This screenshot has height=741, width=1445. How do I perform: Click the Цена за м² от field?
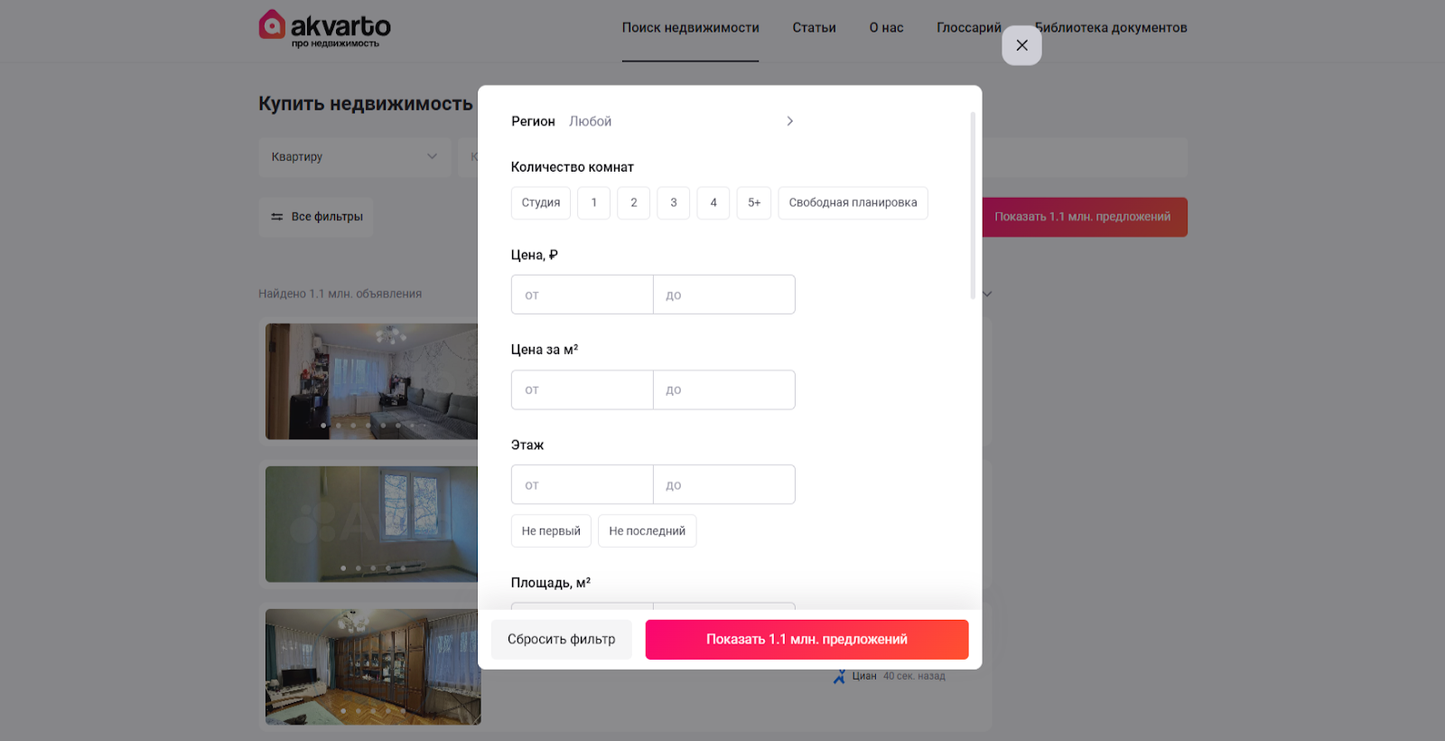click(583, 389)
